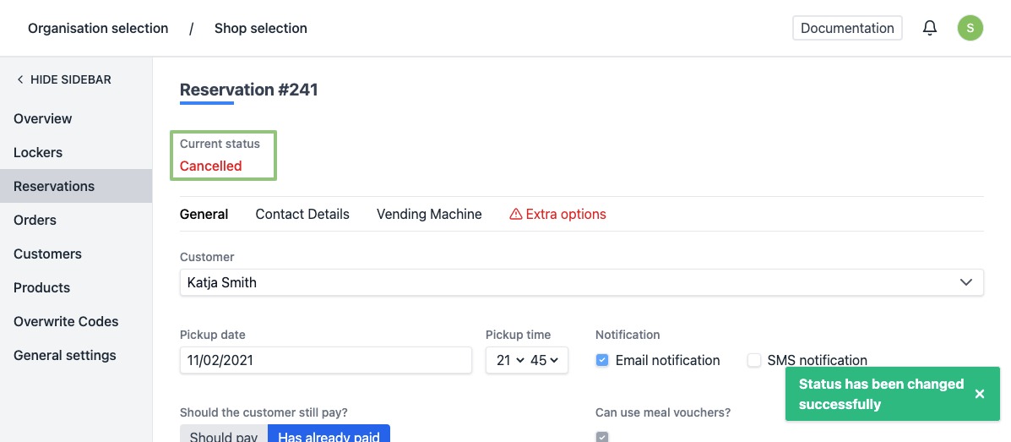
Task: Select the Should pay option
Action: coord(224,435)
